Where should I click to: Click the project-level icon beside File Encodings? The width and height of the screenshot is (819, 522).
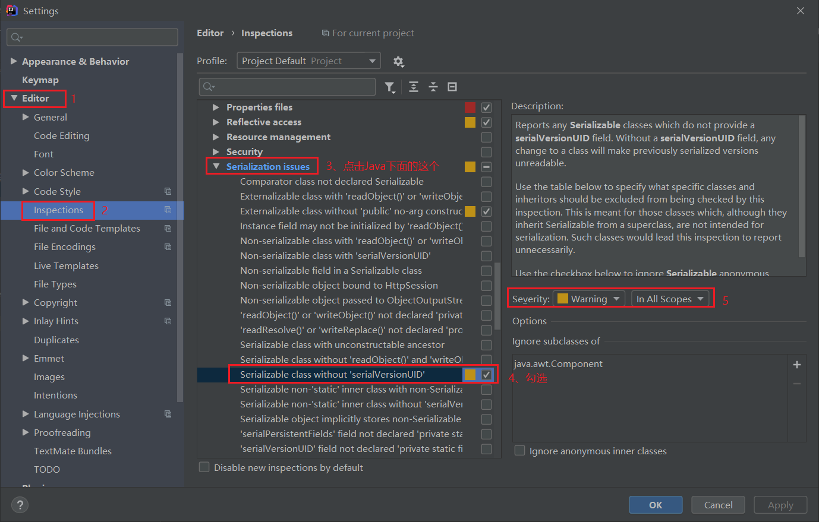click(x=168, y=246)
